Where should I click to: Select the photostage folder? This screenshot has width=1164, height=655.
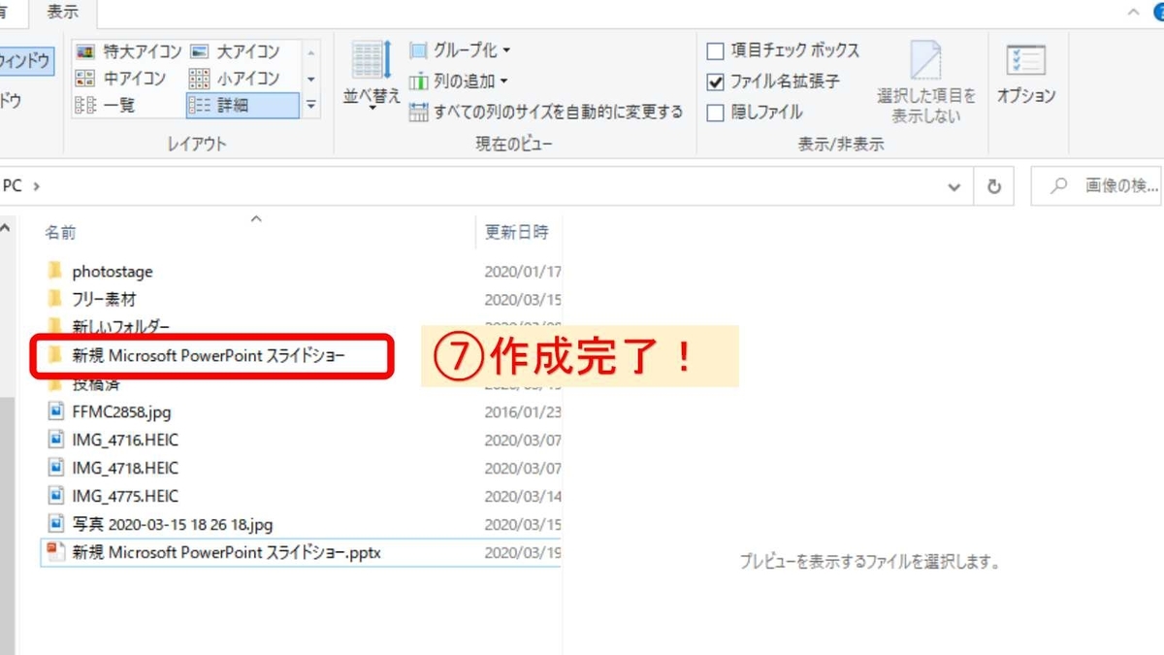[113, 272]
